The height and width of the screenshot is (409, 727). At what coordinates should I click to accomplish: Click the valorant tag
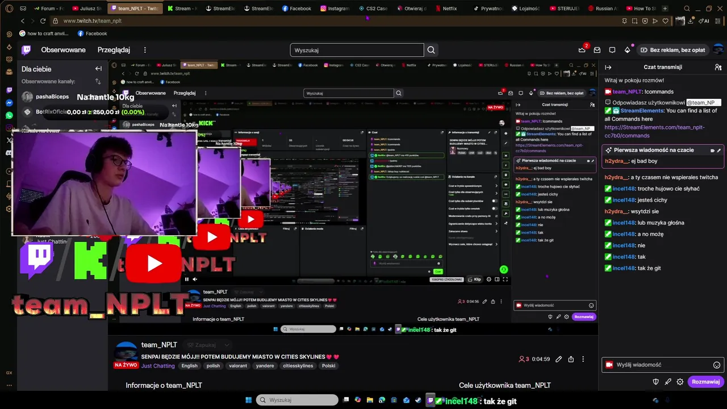pyautogui.click(x=237, y=366)
